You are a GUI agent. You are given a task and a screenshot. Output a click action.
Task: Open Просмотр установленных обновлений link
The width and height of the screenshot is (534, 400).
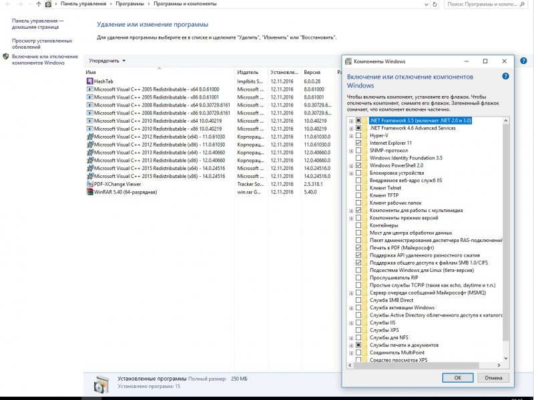pos(42,44)
